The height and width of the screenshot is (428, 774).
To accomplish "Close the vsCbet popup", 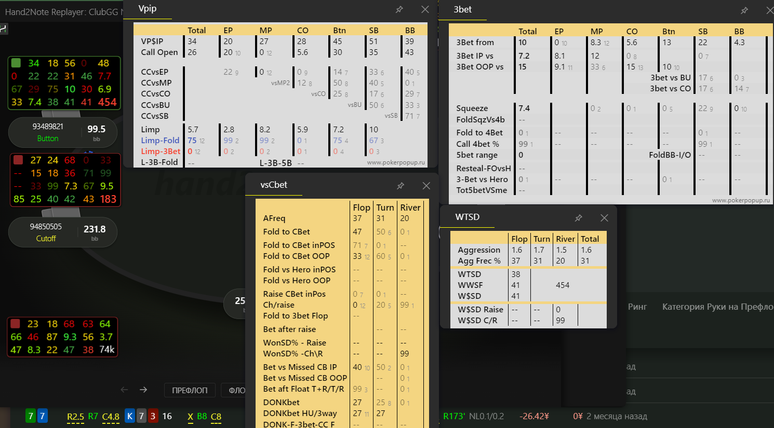I will [426, 186].
